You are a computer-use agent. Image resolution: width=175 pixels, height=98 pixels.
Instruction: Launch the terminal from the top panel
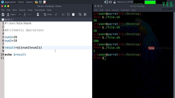(40, 2)
